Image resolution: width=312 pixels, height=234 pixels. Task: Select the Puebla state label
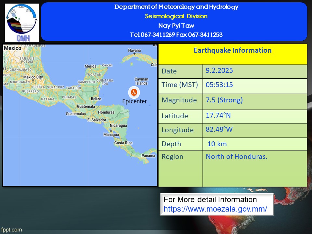38,87
